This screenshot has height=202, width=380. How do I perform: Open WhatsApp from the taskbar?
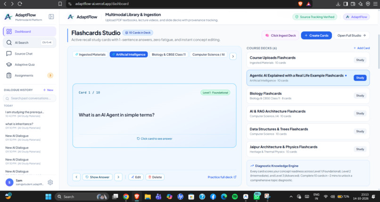[x=256, y=196]
